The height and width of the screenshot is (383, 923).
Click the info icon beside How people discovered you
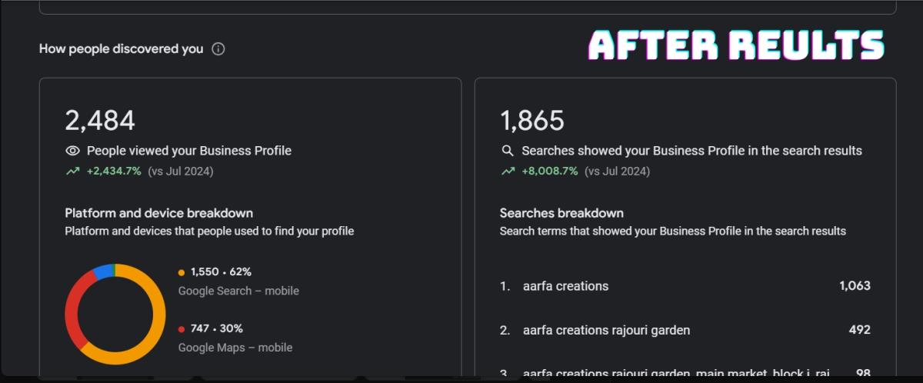tap(218, 49)
